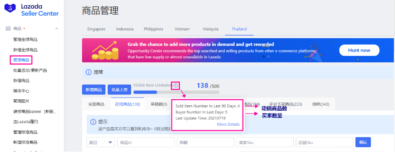Click the Last Update Time tooltip line
Viewport: 395px width, 152px height.
(x=200, y=118)
